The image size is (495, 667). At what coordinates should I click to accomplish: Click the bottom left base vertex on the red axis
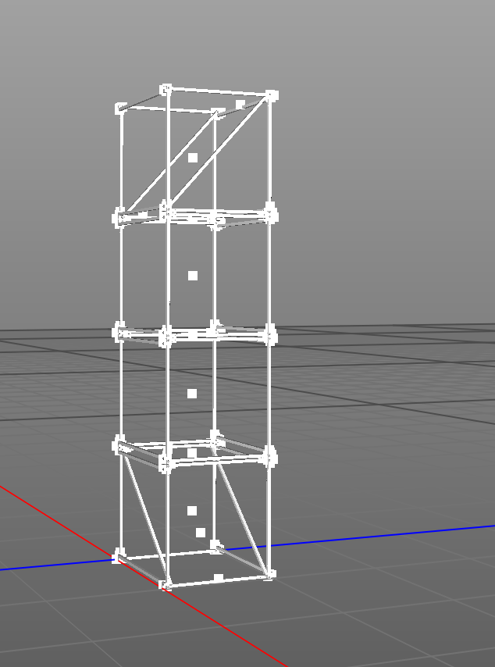[x=118, y=556]
